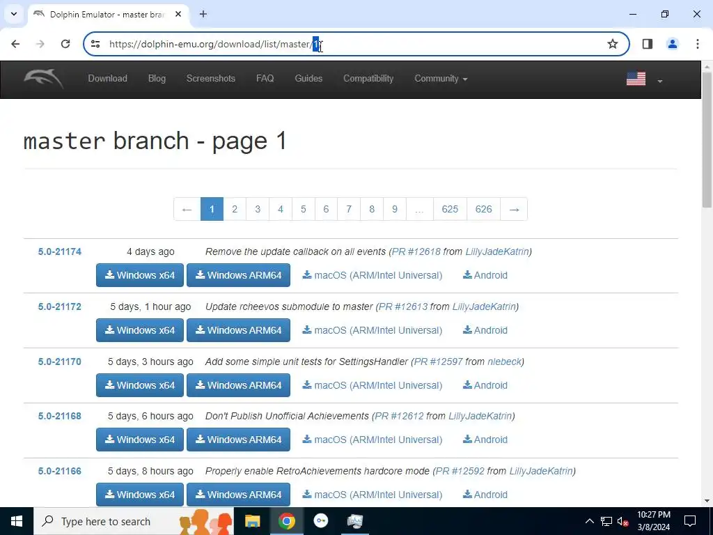
Task: Open the browser side panel icon
Action: (x=648, y=44)
